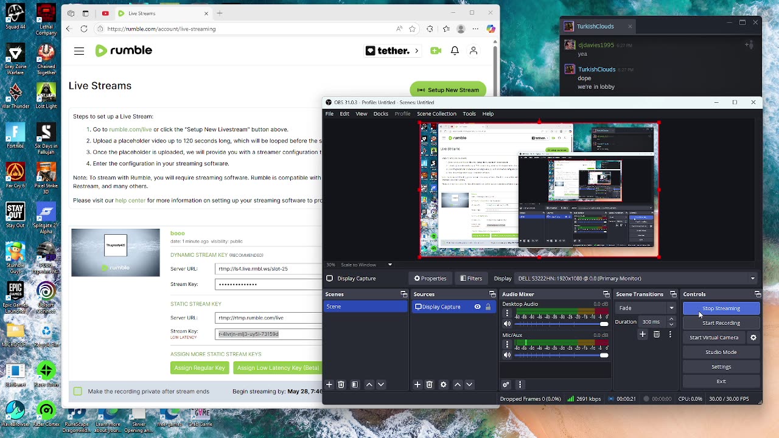Open Mic/Aux three-dot options menu
The width and height of the screenshot is (779, 438).
tap(507, 344)
